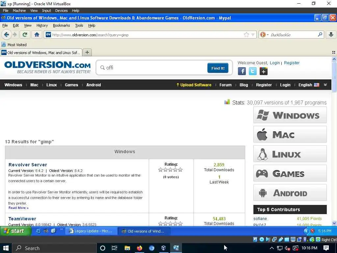The height and width of the screenshot is (253, 337).
Task: Click the Forward navigation arrow
Action: coord(14,34)
